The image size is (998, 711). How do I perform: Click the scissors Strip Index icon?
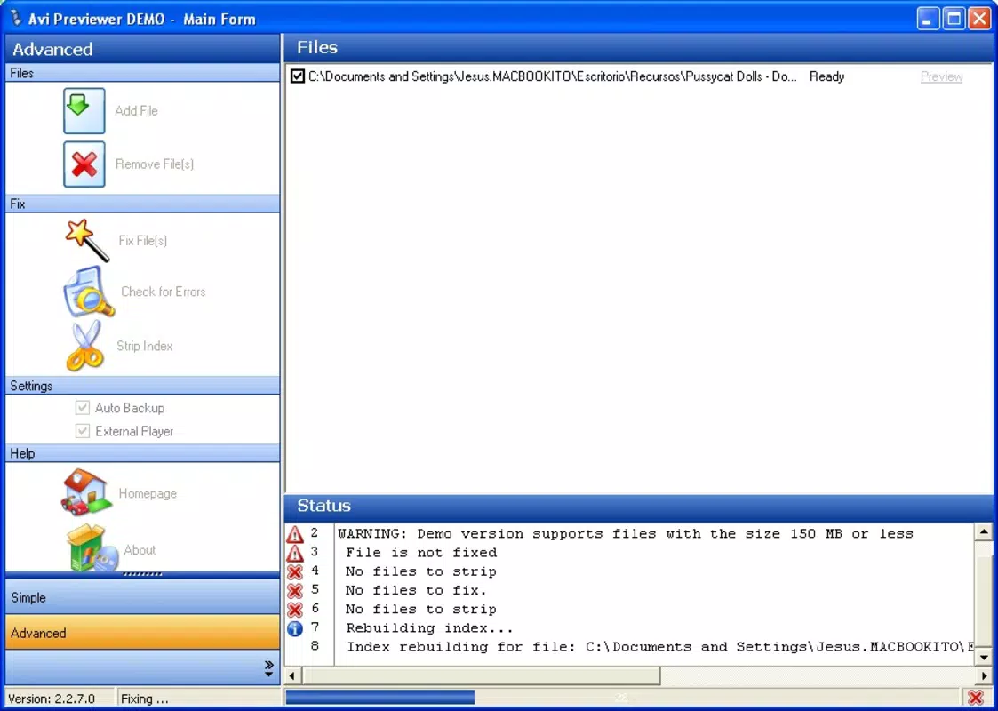pyautogui.click(x=84, y=346)
